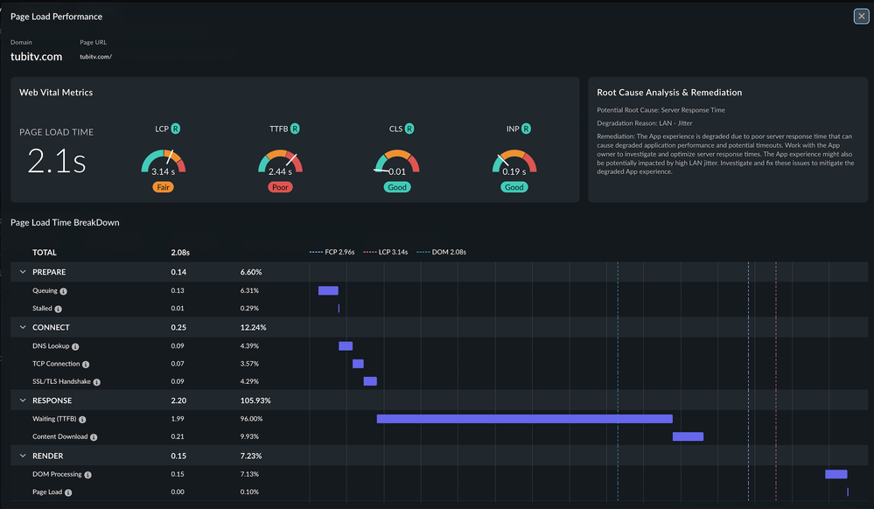Image resolution: width=874 pixels, height=509 pixels.
Task: Click Degradation Reason: LAN - Jitter text
Action: tap(645, 123)
